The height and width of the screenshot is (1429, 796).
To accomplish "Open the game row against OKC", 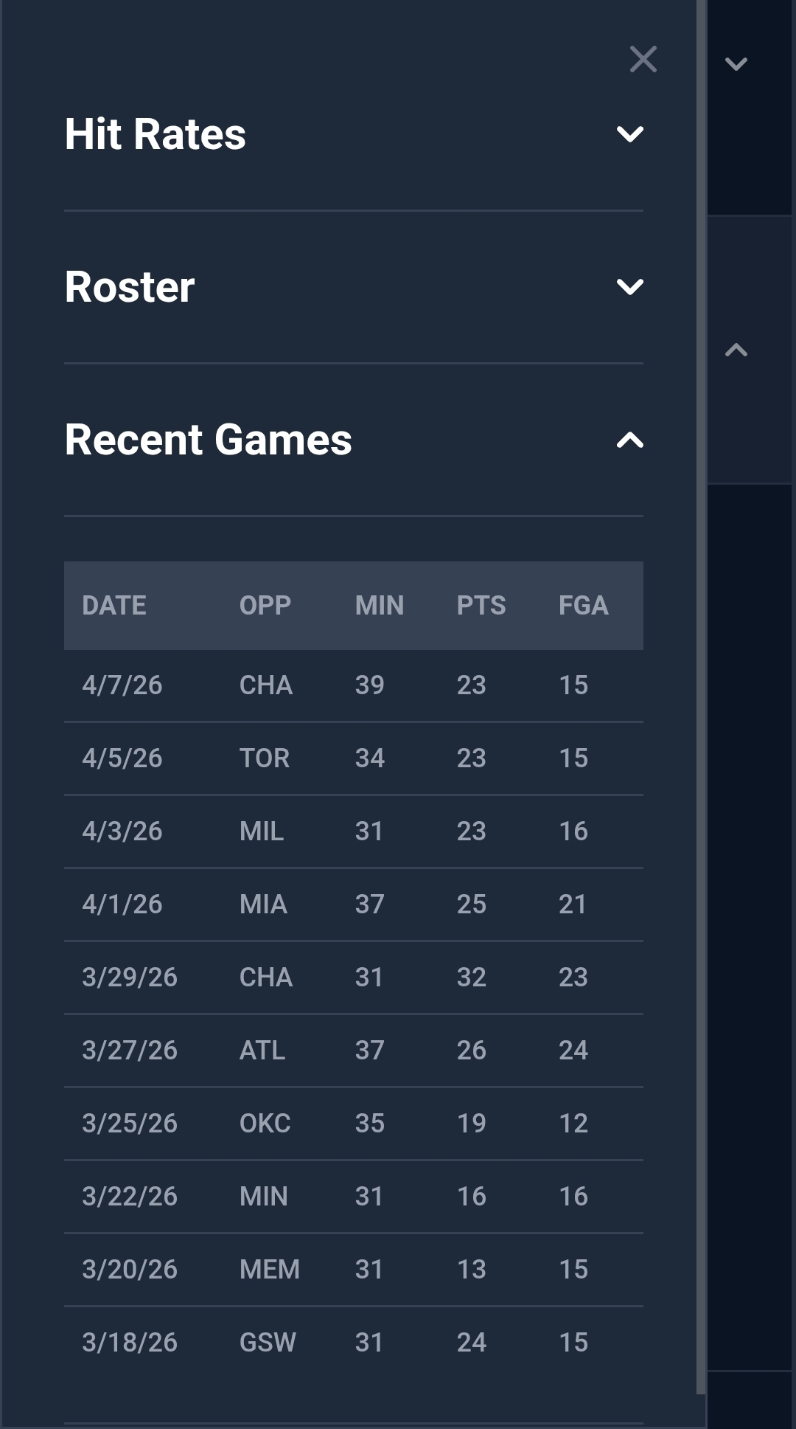I will click(354, 1123).
